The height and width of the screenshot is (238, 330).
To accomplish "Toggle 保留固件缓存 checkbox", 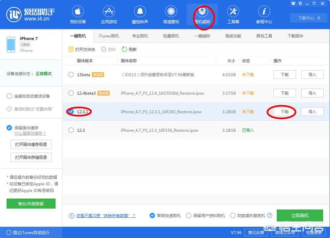I will [x=9, y=128].
